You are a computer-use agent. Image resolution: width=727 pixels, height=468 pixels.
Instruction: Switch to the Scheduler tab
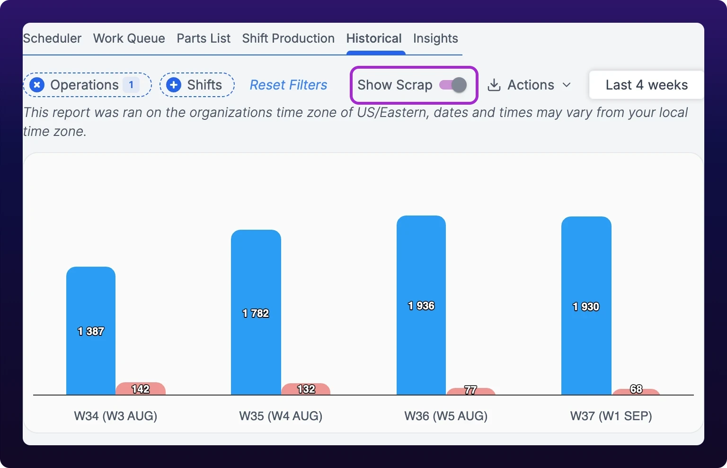pos(52,38)
